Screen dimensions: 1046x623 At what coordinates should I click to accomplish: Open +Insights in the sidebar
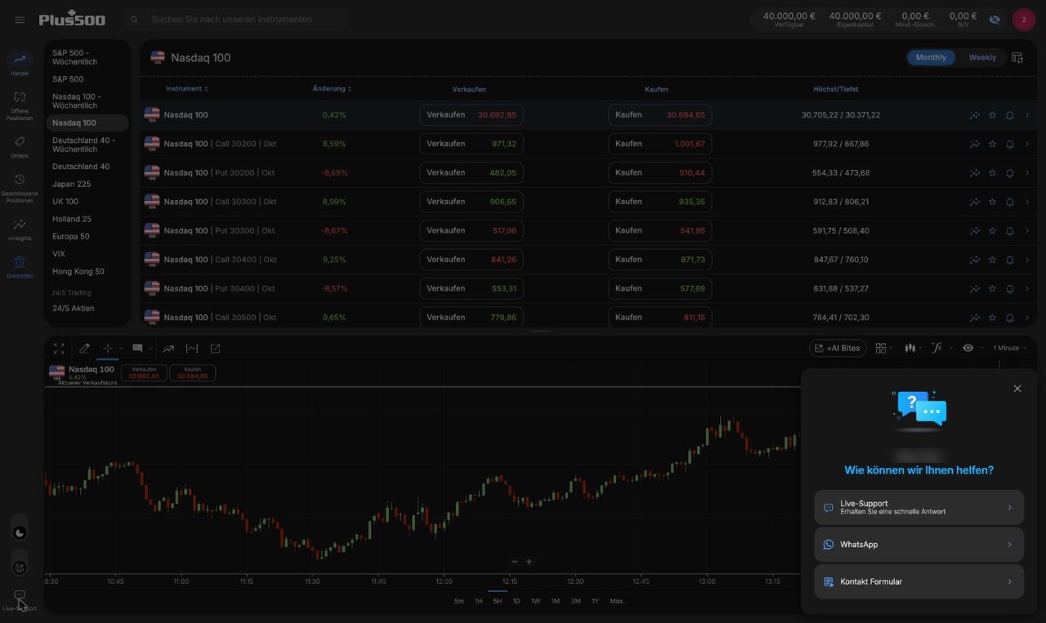[20, 229]
